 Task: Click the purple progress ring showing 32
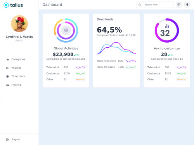[x=167, y=30]
